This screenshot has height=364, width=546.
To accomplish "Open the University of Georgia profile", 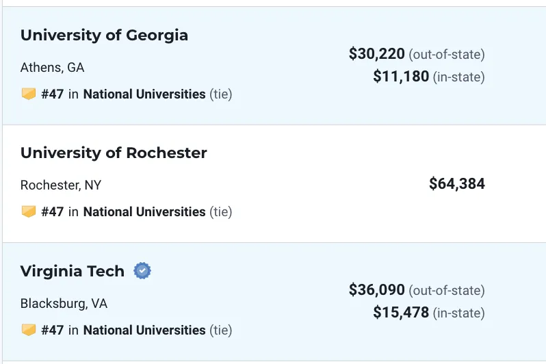I will tap(104, 35).
